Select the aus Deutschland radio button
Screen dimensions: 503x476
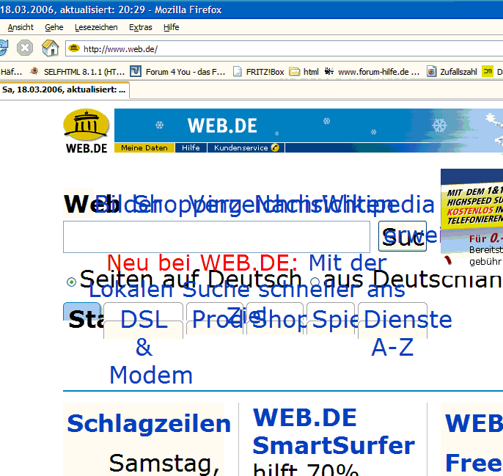point(315,282)
